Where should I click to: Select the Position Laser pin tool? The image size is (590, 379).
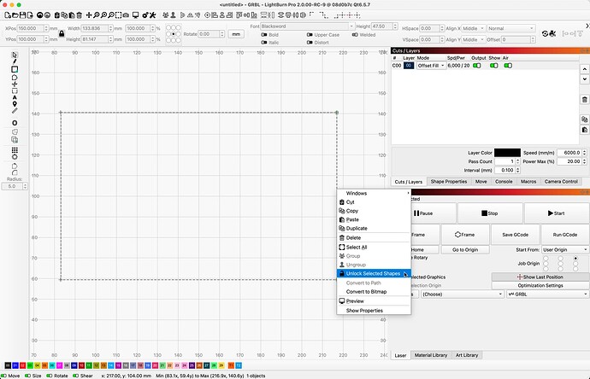tap(15, 104)
